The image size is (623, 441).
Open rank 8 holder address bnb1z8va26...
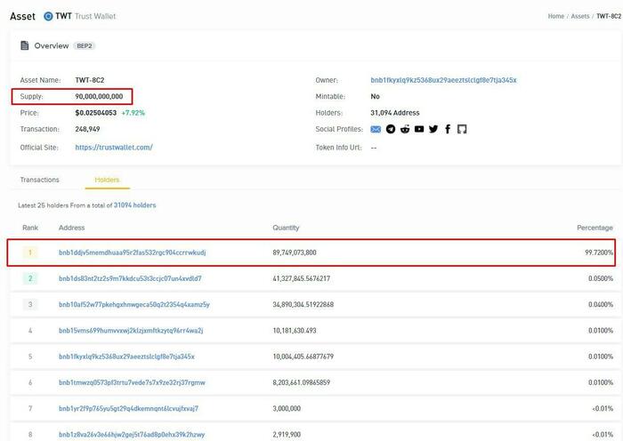[132, 435]
